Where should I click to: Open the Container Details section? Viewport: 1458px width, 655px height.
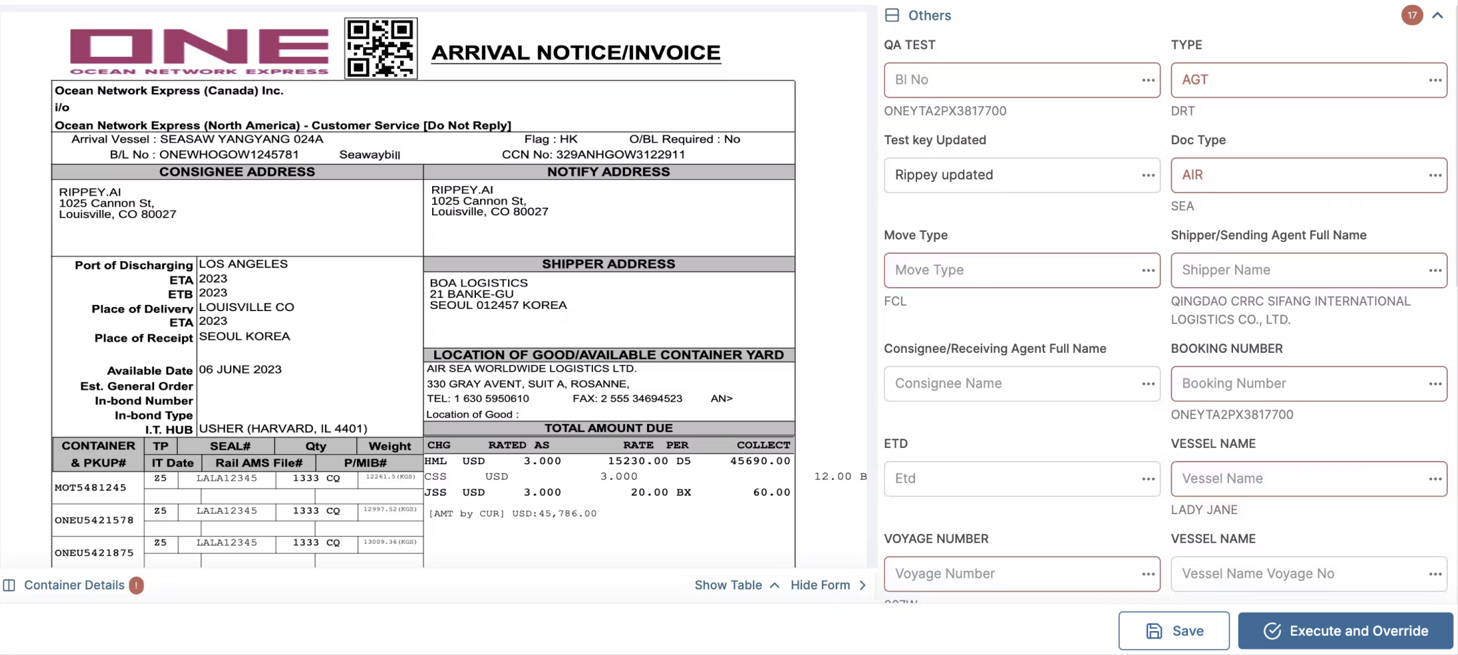74,585
